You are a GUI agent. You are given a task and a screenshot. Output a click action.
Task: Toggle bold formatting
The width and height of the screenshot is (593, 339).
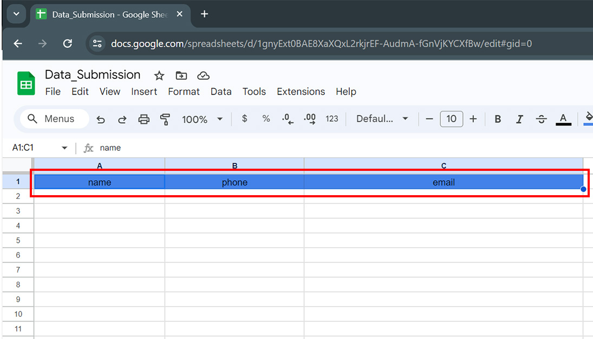point(497,119)
